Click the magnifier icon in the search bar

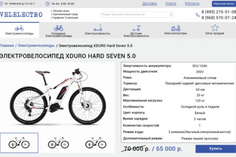[x=171, y=14]
